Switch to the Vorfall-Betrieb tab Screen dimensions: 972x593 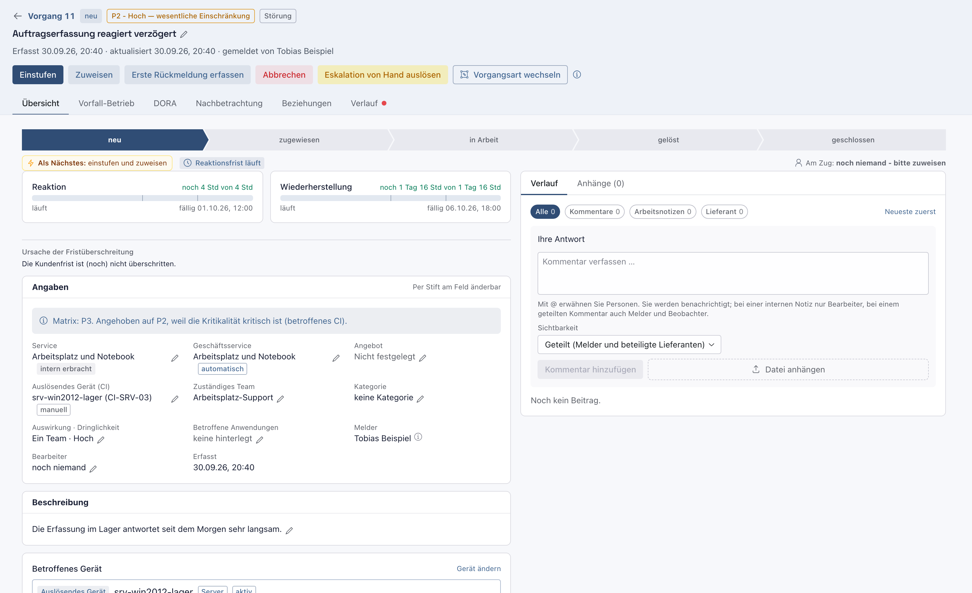tap(106, 103)
